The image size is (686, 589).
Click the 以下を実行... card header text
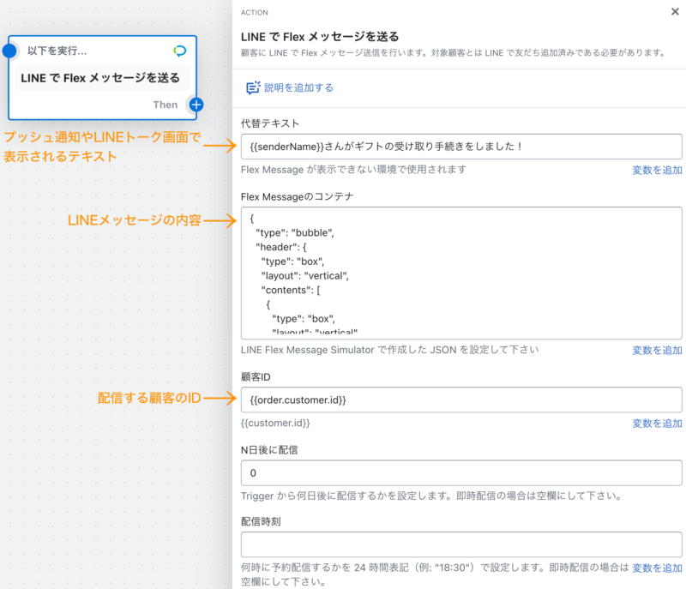tap(57, 51)
